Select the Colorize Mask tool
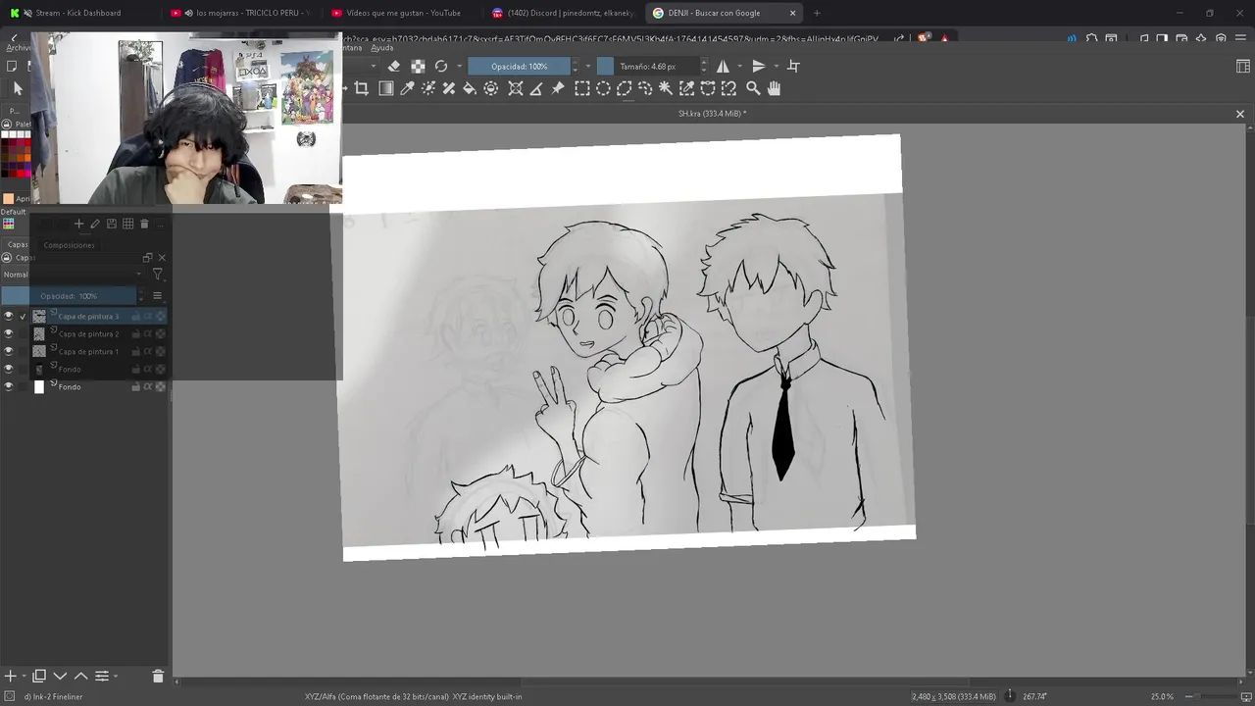This screenshot has width=1255, height=706. (x=428, y=88)
